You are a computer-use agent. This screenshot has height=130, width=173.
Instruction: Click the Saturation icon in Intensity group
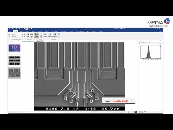pos(45,35)
